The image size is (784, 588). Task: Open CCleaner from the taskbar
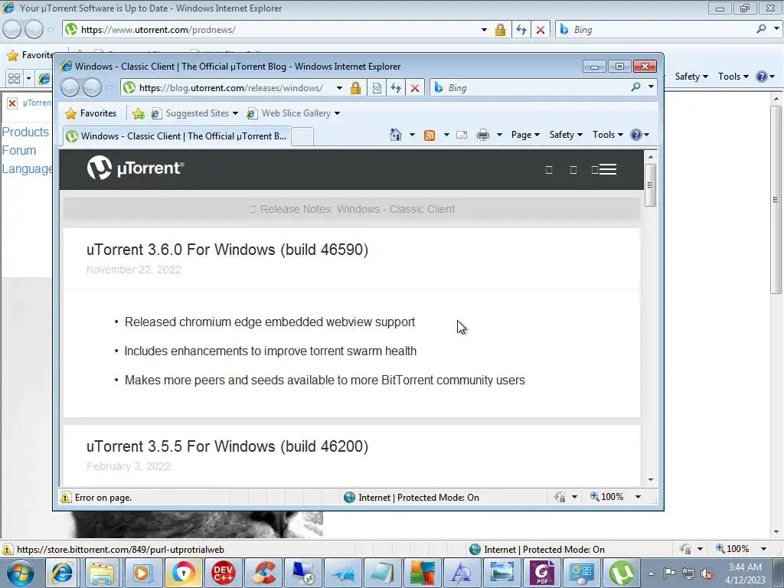263,573
